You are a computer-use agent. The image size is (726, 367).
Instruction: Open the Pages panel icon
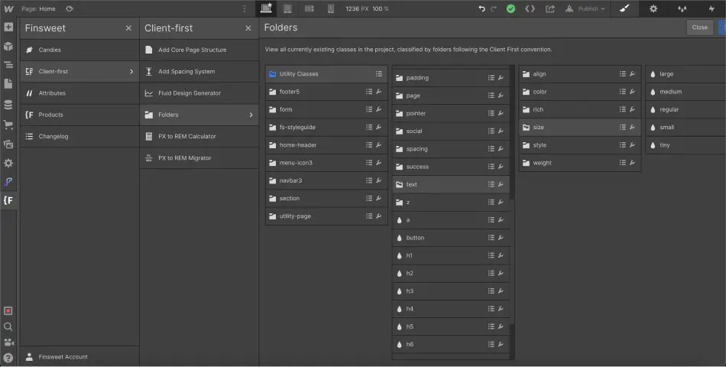point(8,84)
